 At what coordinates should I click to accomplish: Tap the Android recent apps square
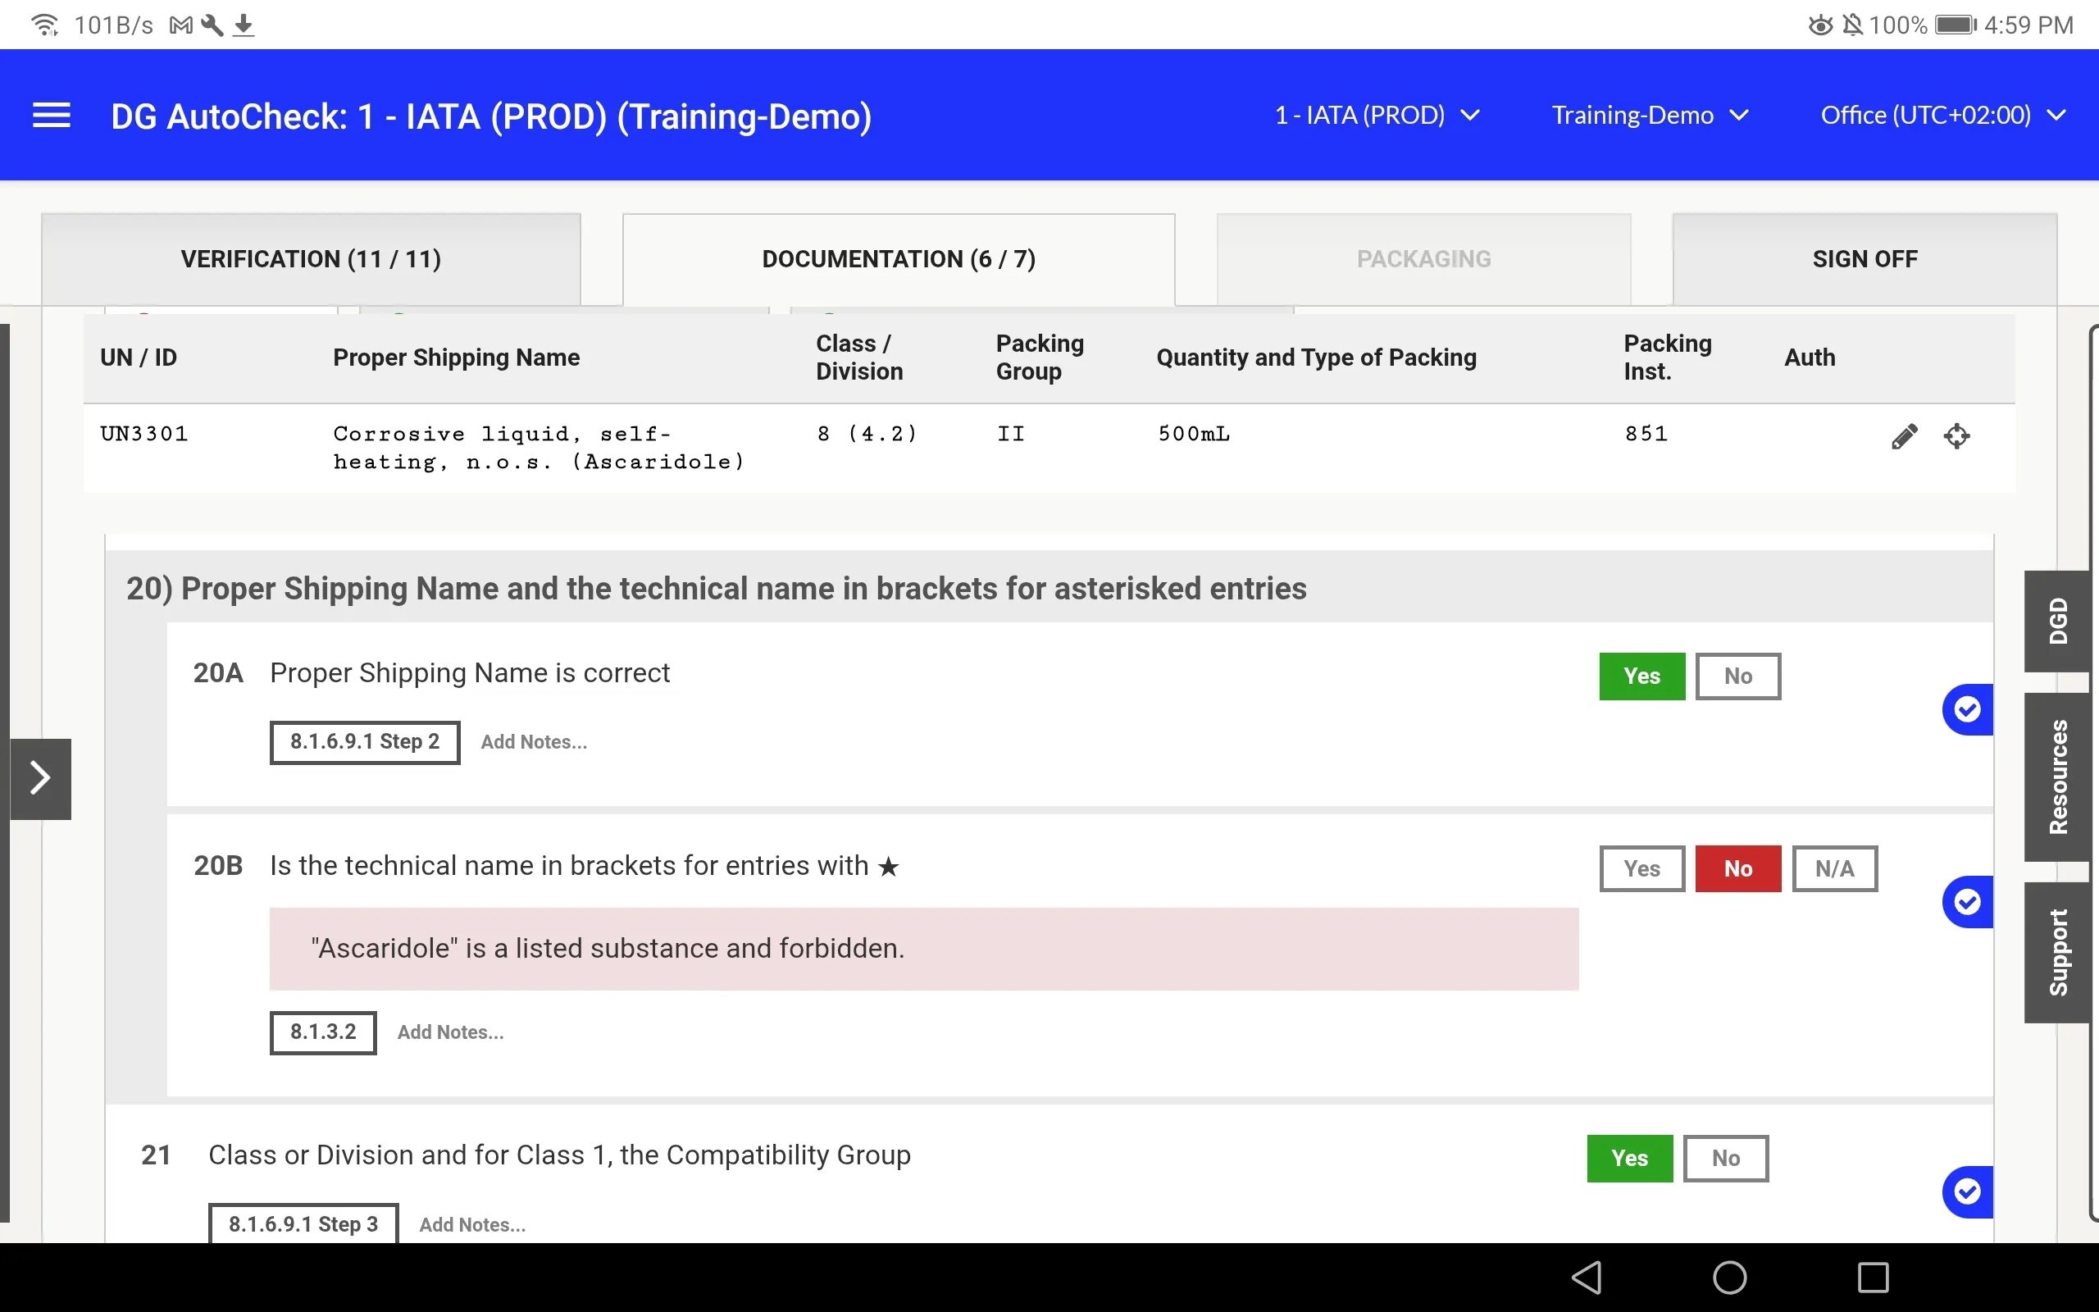pos(1874,1278)
